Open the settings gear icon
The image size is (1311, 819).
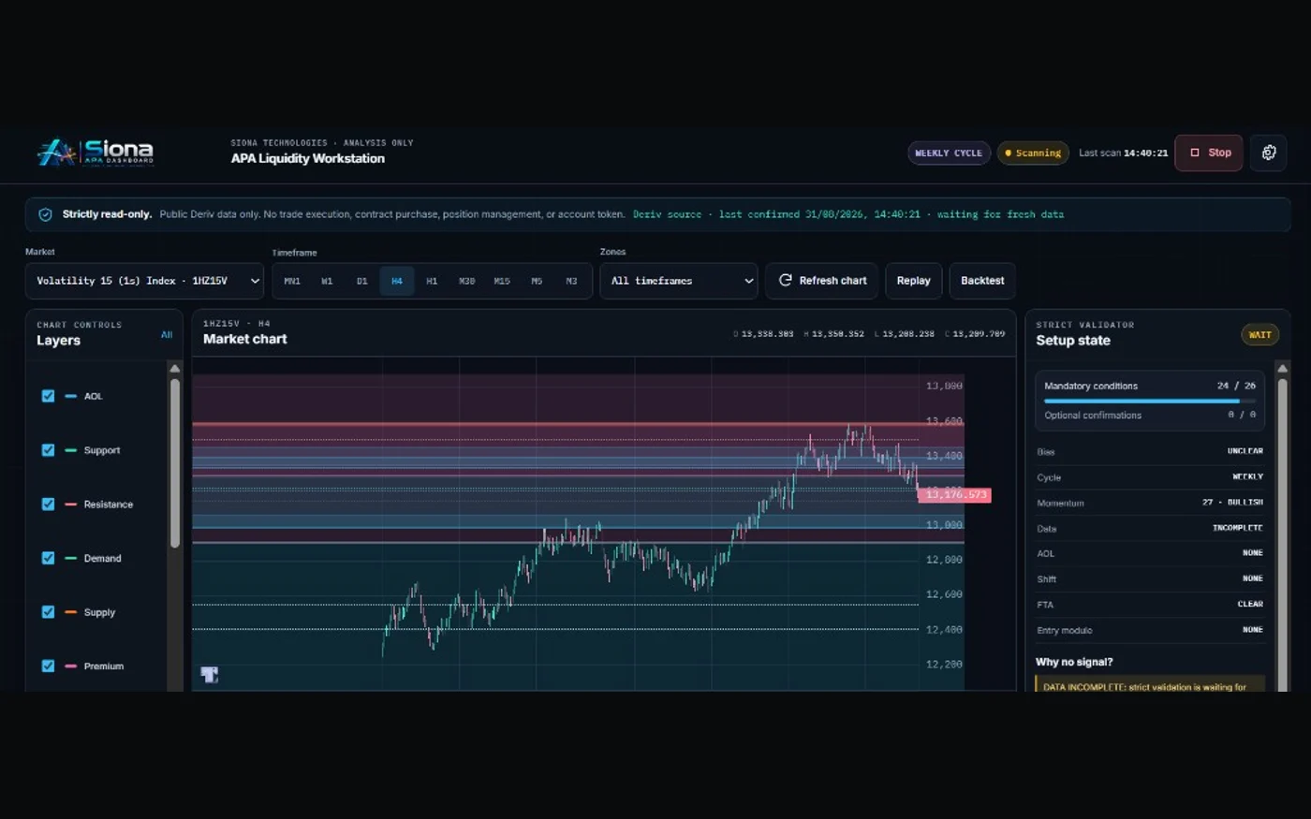1269,153
